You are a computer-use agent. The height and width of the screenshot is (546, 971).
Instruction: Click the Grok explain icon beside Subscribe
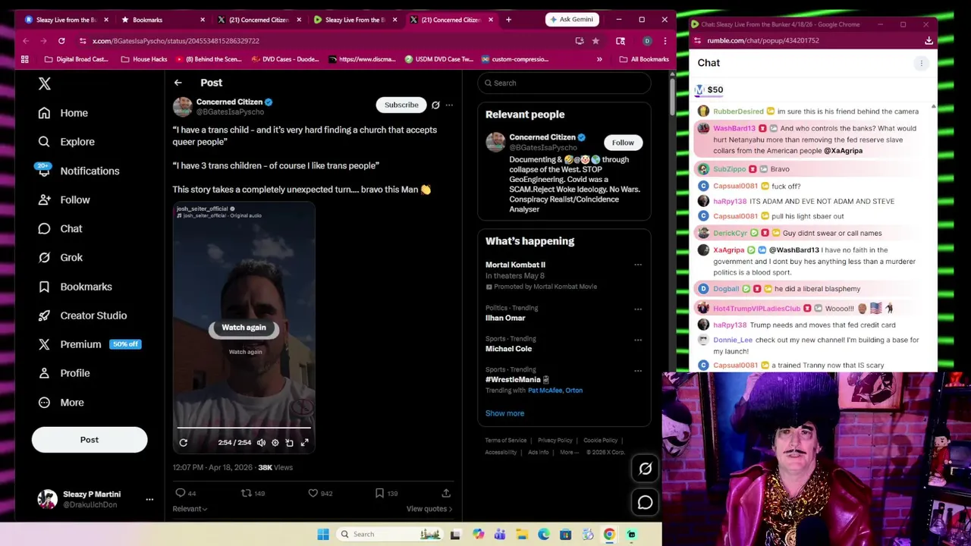pos(435,105)
